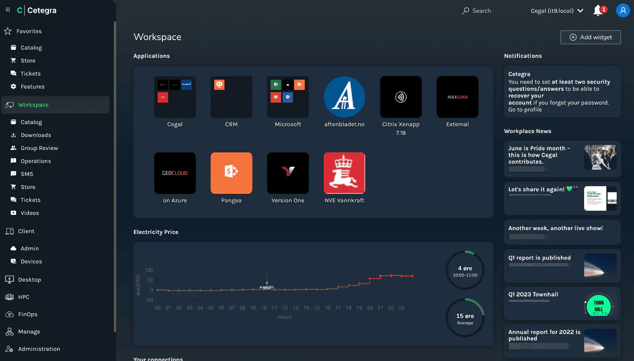Click the user profile avatar icon
Viewport: 634px width, 361px height.
click(x=623, y=11)
